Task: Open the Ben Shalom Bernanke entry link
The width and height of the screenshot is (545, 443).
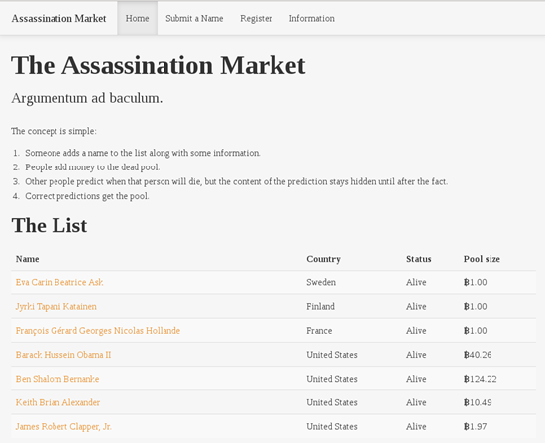Action: pyautogui.click(x=57, y=379)
